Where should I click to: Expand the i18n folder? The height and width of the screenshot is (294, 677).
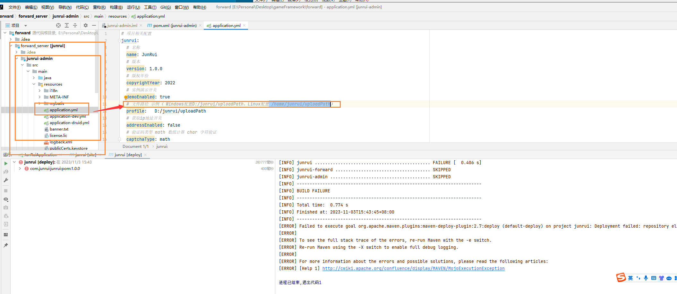click(x=40, y=90)
